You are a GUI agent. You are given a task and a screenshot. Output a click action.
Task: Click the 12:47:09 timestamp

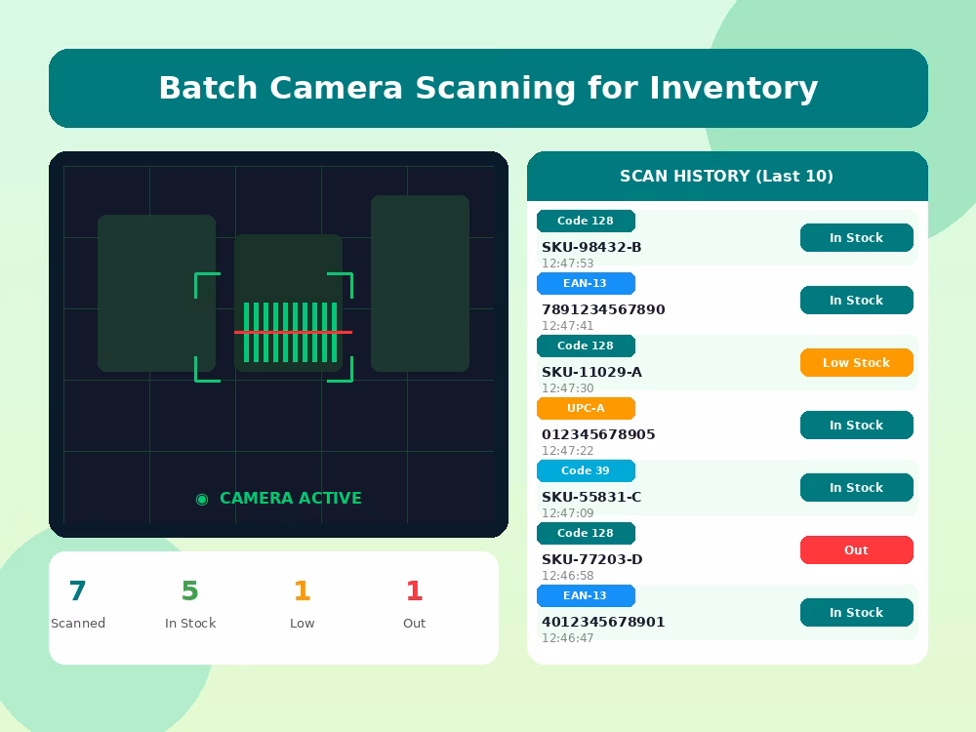click(568, 513)
